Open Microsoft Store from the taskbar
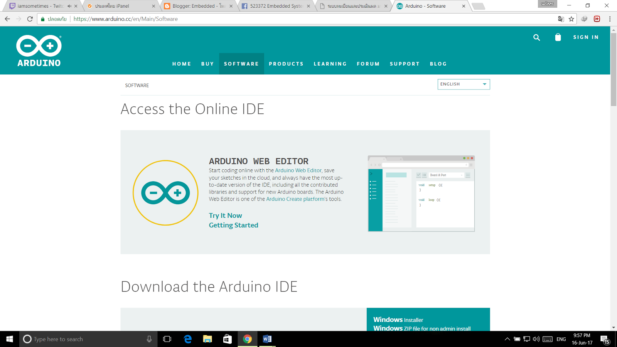 pos(228,339)
